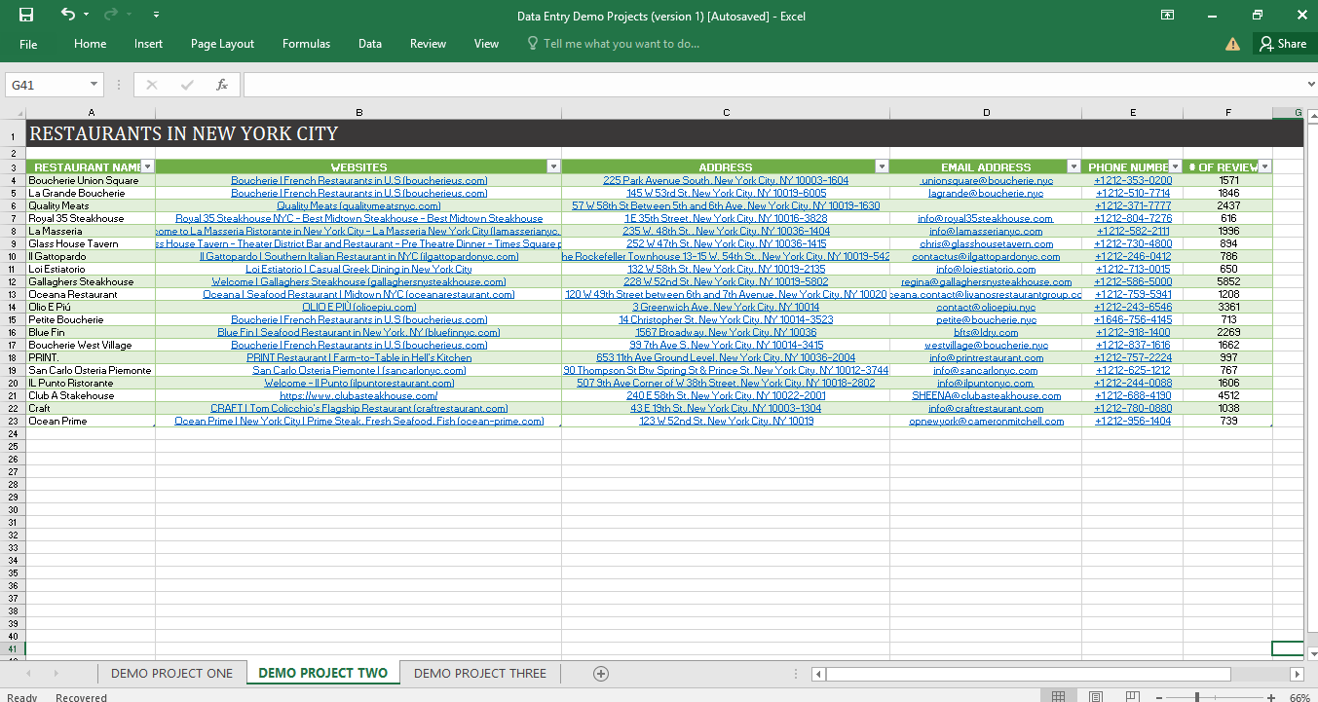Image resolution: width=1318 pixels, height=702 pixels.
Task: Open the OLIO E PIÙ website link
Action: 358,307
